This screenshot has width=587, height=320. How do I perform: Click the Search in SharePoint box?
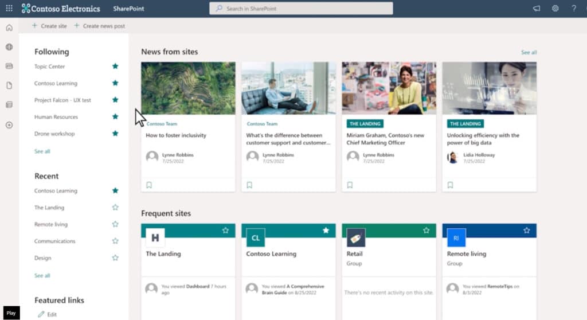tap(301, 8)
